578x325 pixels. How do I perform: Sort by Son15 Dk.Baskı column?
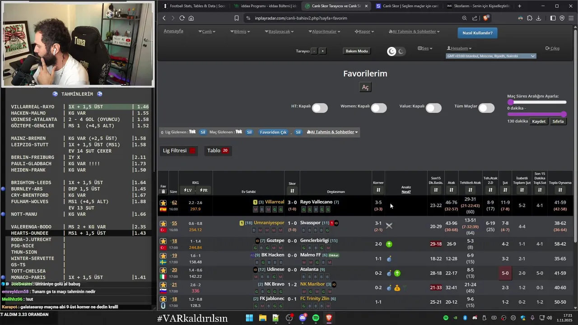[436, 190]
